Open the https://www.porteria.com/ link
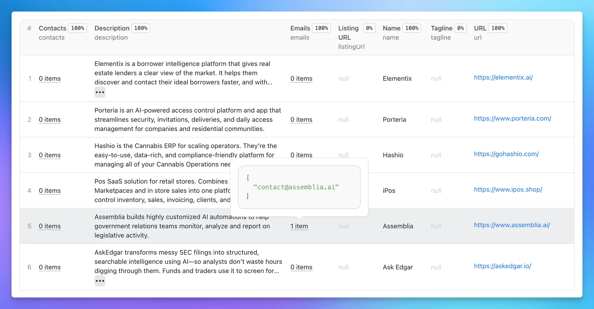The image size is (594, 309). click(512, 118)
